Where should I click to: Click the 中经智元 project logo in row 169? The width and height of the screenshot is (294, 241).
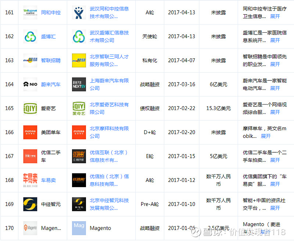[x=30, y=204]
